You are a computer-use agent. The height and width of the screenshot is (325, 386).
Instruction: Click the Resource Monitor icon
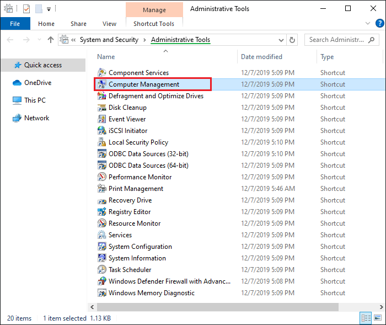coord(101,223)
